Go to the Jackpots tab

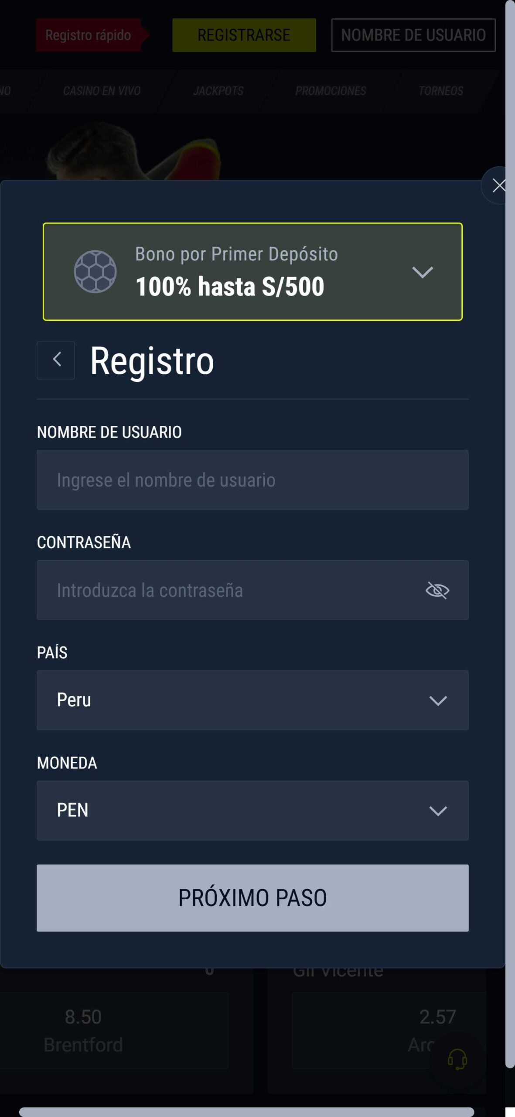[218, 91]
